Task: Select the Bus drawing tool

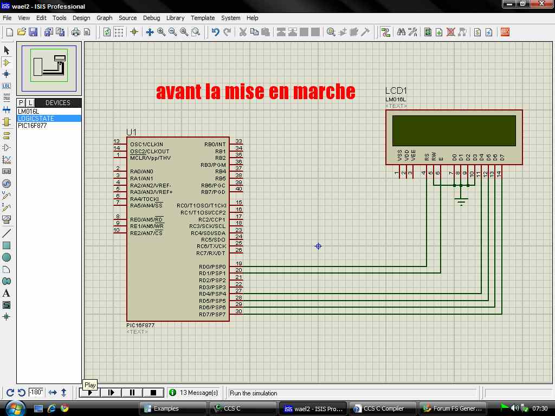Action: 7,109
